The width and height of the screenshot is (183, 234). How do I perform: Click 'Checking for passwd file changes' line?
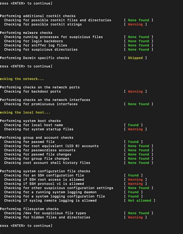coord(37,154)
